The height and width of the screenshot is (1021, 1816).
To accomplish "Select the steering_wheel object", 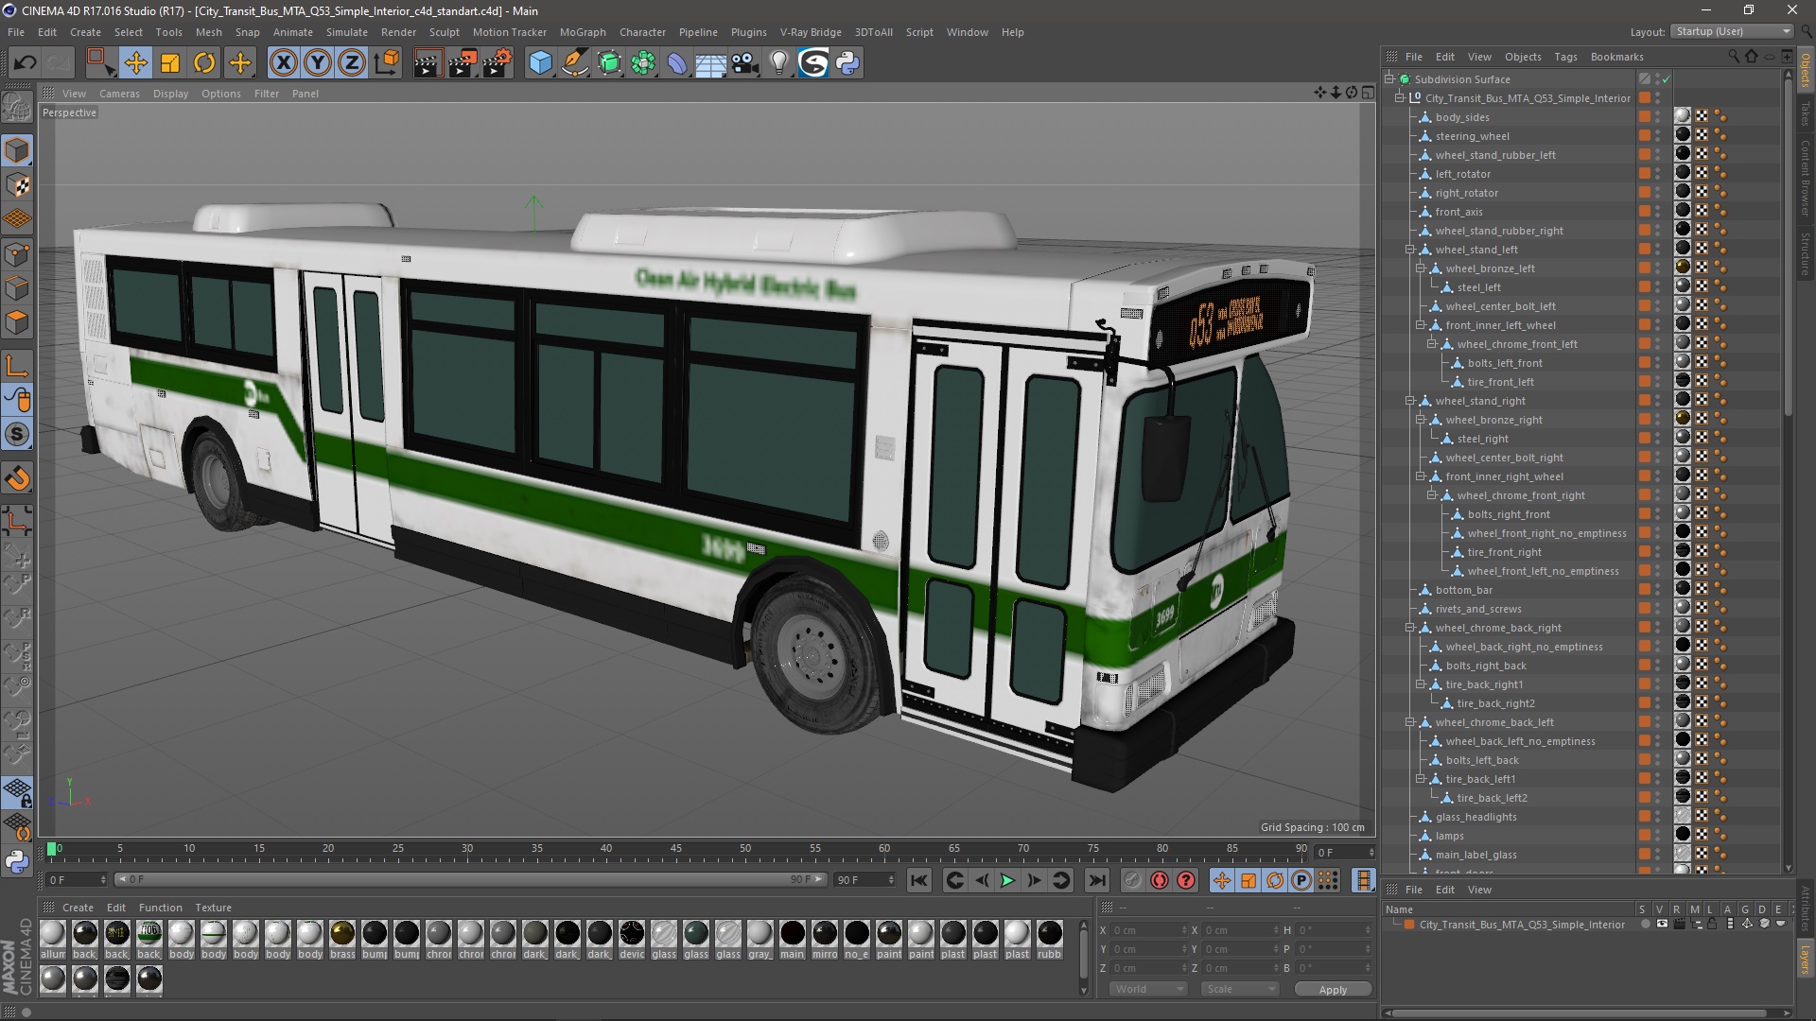I will click(x=1473, y=136).
